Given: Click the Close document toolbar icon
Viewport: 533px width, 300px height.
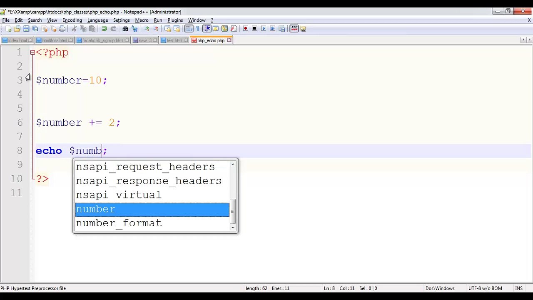Looking at the screenshot, I should click(44, 29).
